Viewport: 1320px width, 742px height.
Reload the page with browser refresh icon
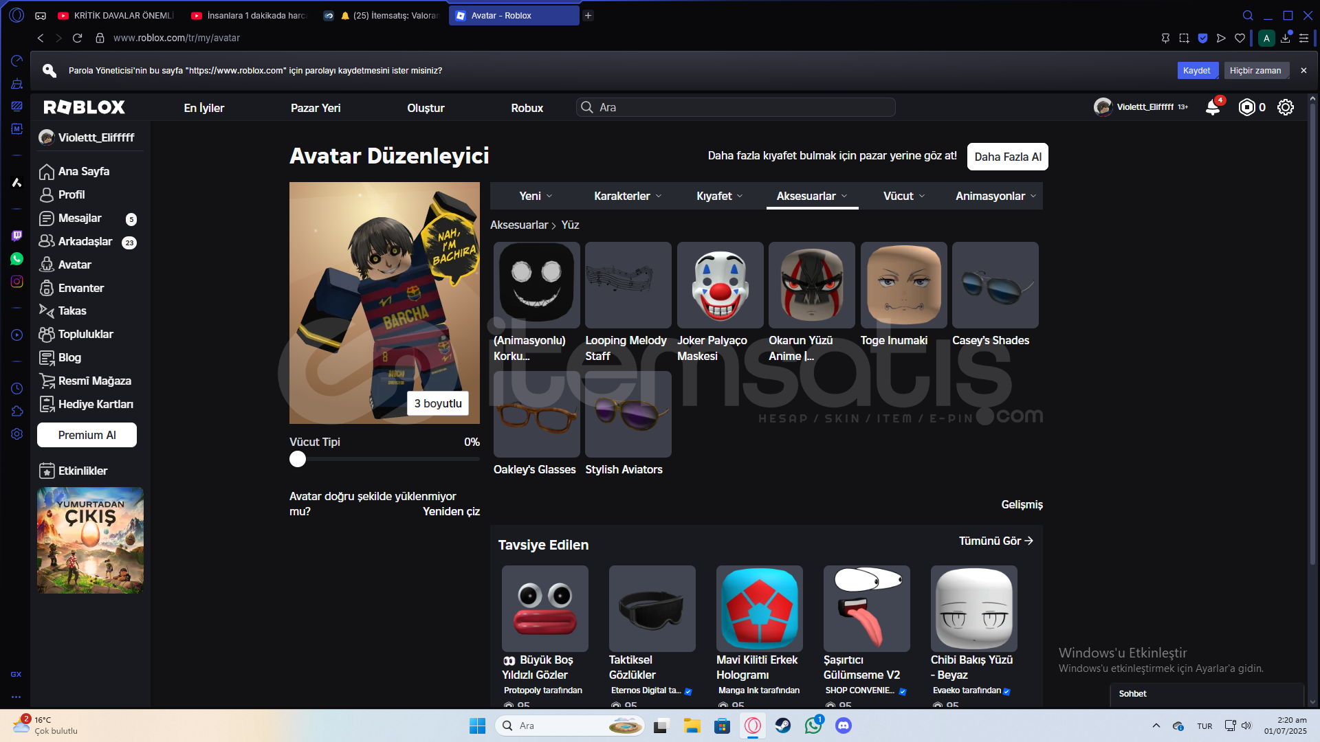click(77, 38)
